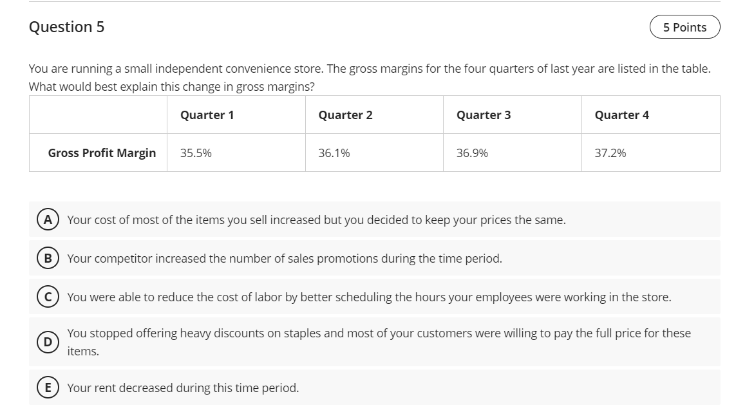The height and width of the screenshot is (412, 736).
Task: Click the Quarter 4 column header
Action: (x=621, y=115)
